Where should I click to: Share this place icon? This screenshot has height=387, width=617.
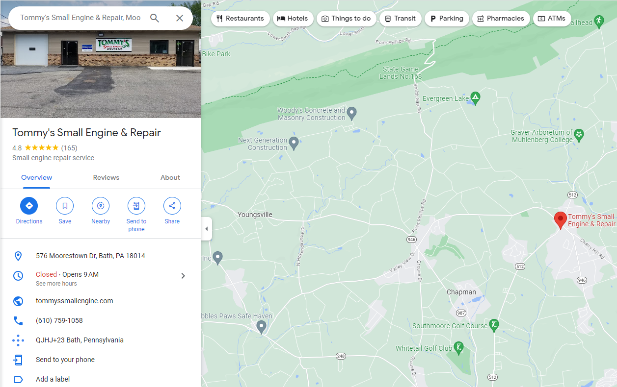[172, 206]
